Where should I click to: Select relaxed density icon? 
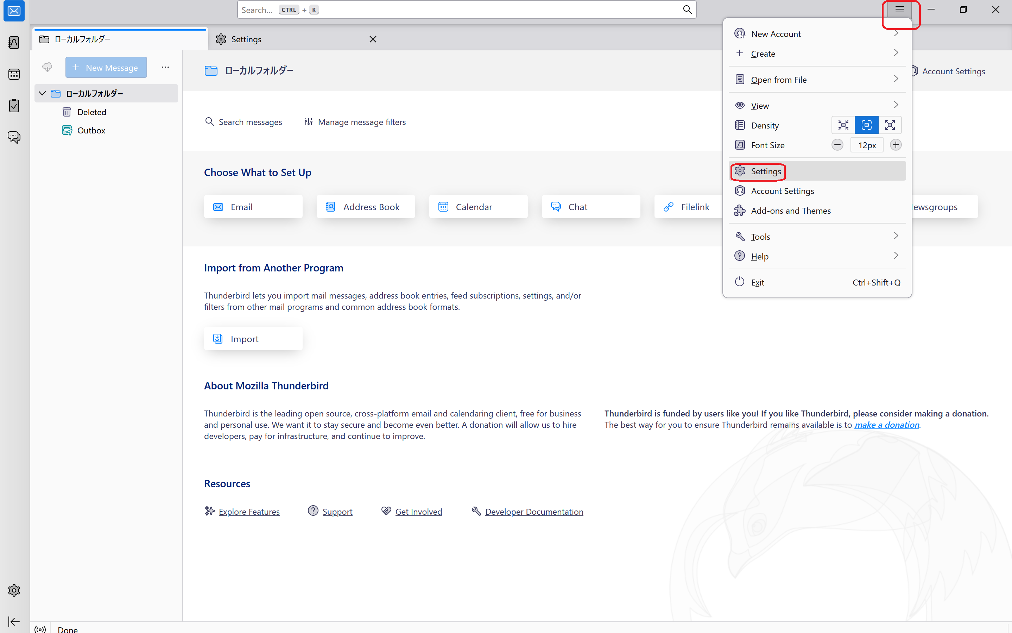890,125
